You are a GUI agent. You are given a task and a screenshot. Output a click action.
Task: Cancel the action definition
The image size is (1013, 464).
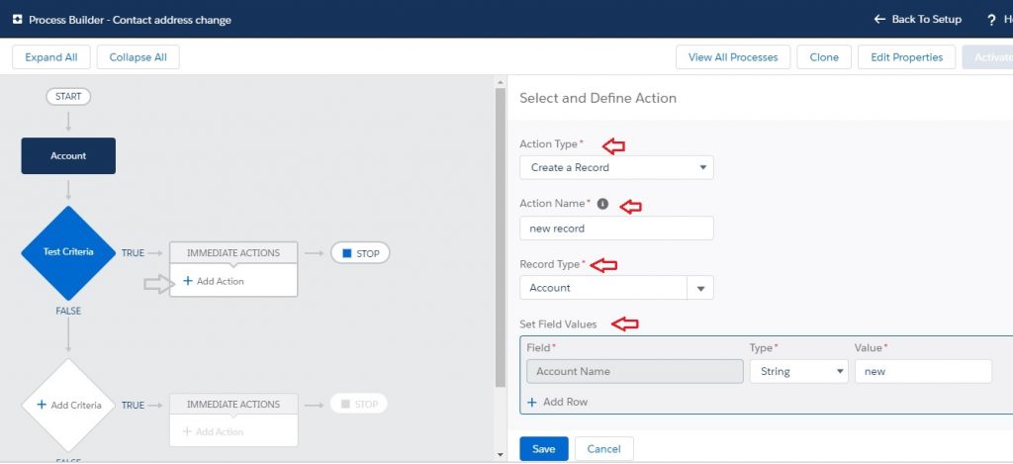(x=603, y=449)
